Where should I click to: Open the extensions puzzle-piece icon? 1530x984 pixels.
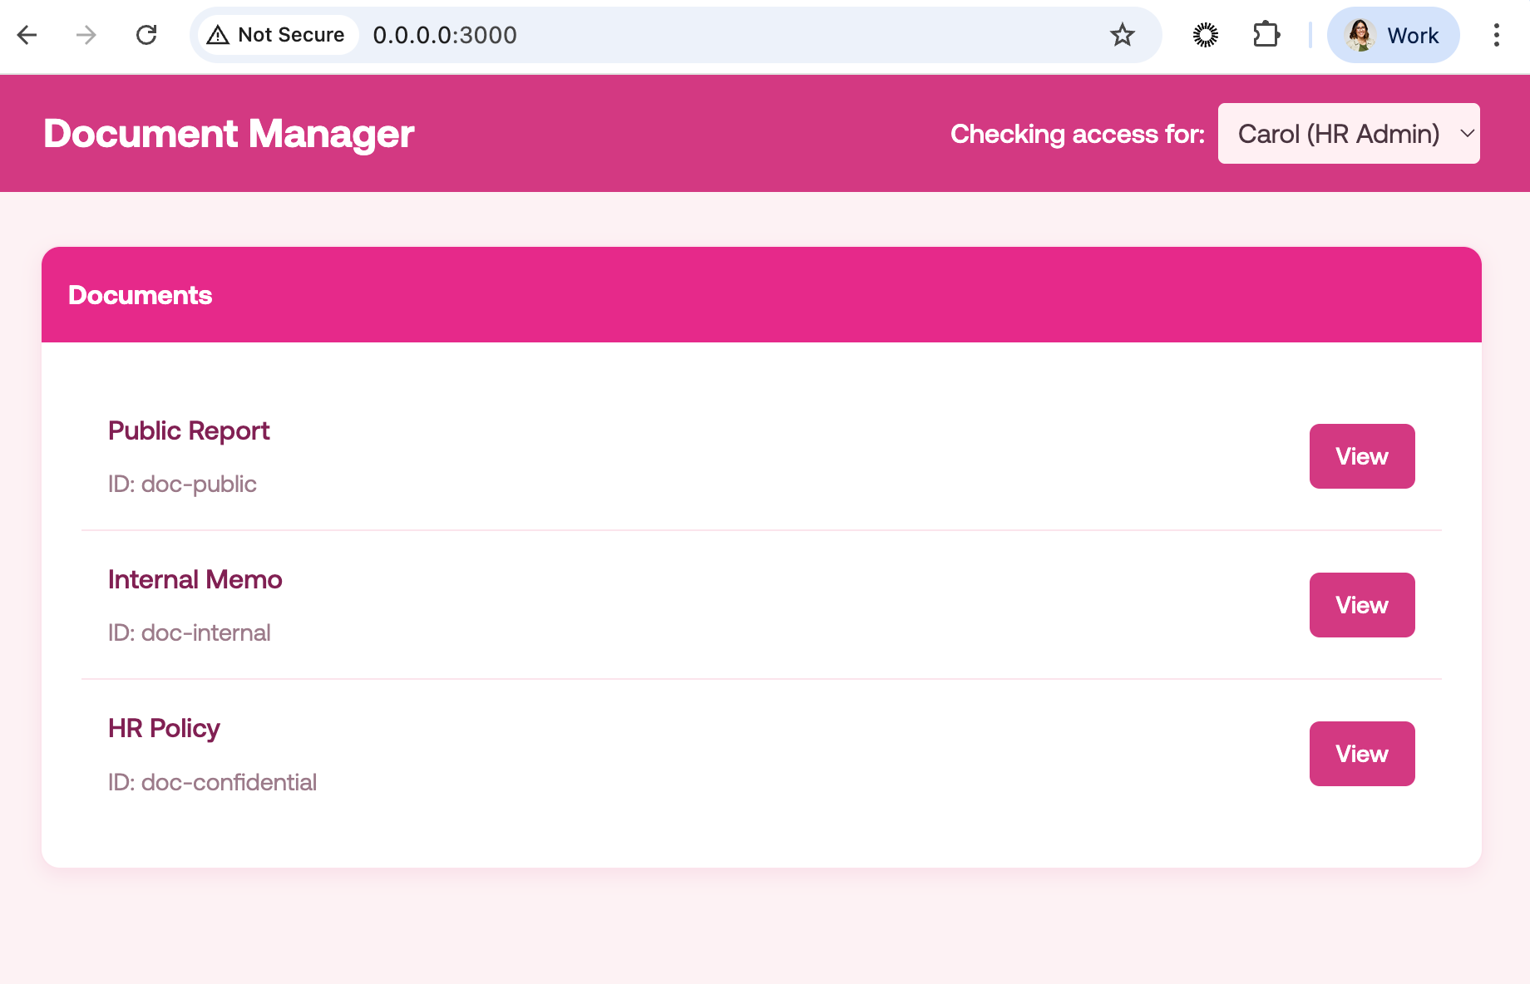coord(1266,35)
